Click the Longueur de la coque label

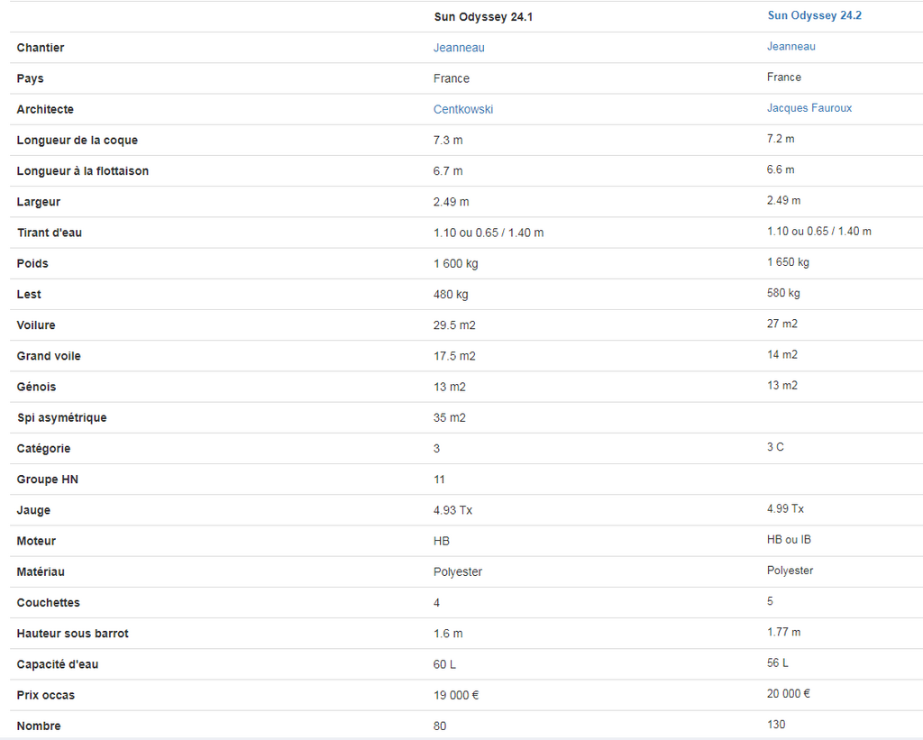click(78, 140)
